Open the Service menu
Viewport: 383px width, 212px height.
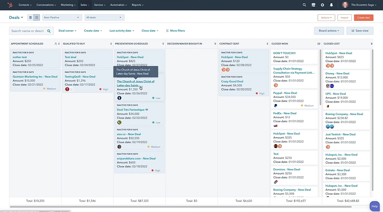pos(100,5)
